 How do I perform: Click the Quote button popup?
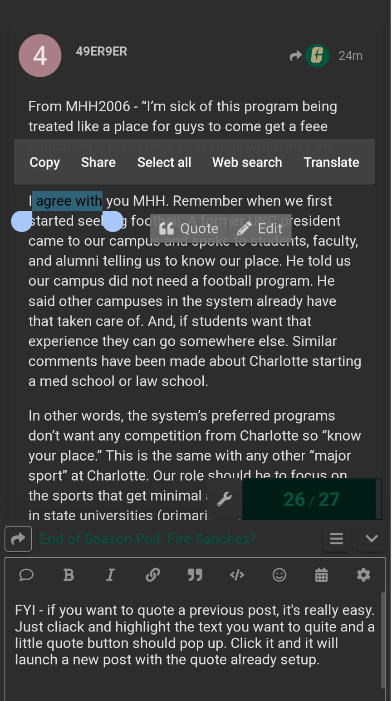(189, 229)
